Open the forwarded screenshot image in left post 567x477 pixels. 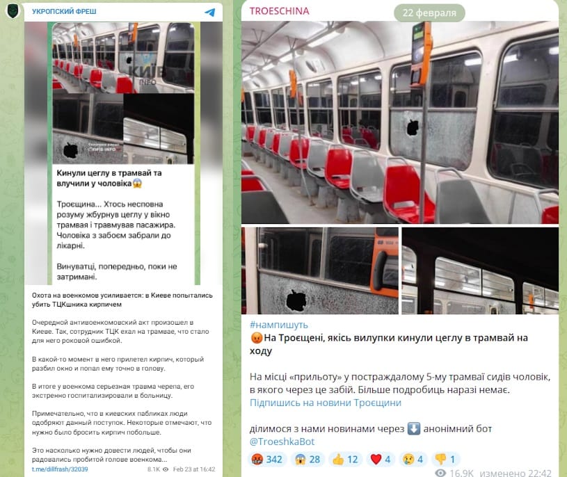coord(123,153)
